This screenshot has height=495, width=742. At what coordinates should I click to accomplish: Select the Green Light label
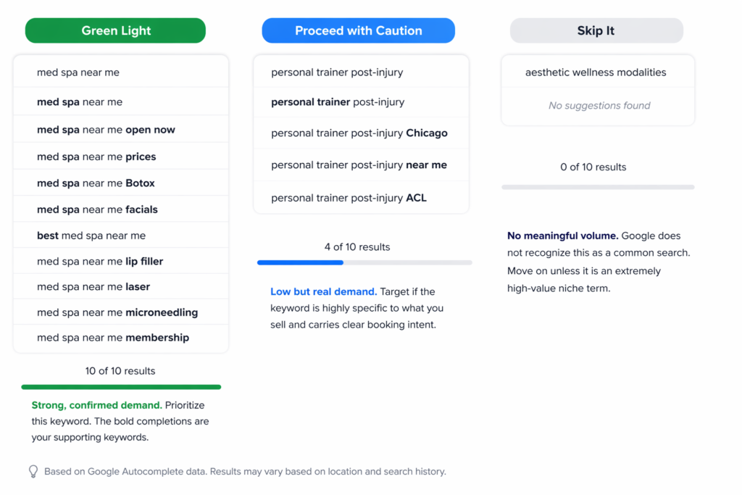[x=116, y=30]
